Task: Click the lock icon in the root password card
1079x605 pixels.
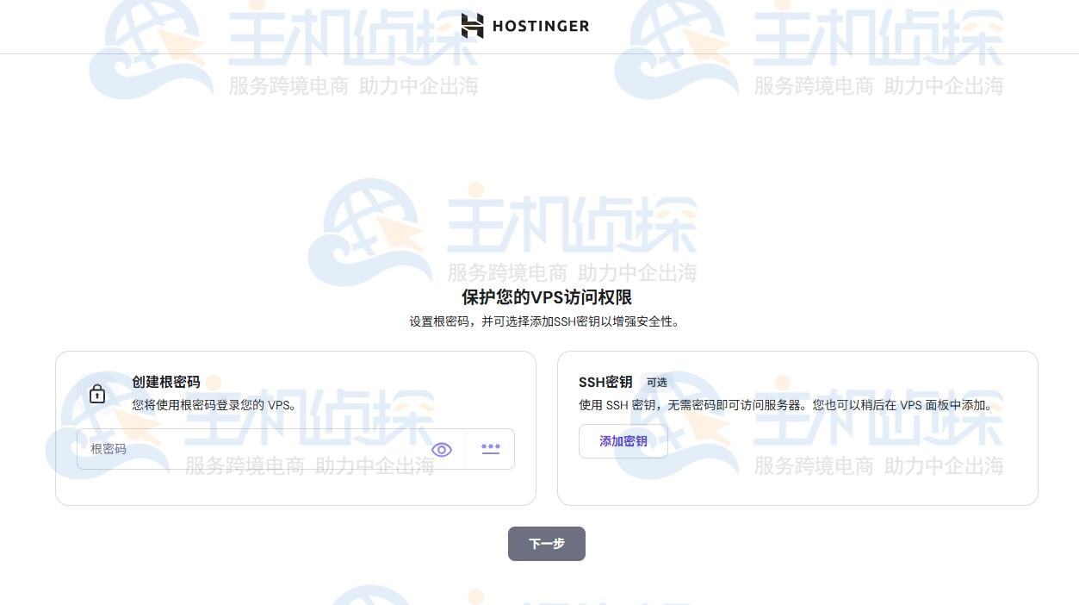Action: pos(97,394)
